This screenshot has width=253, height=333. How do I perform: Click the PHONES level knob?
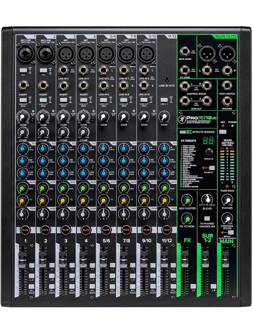[x=227, y=200]
